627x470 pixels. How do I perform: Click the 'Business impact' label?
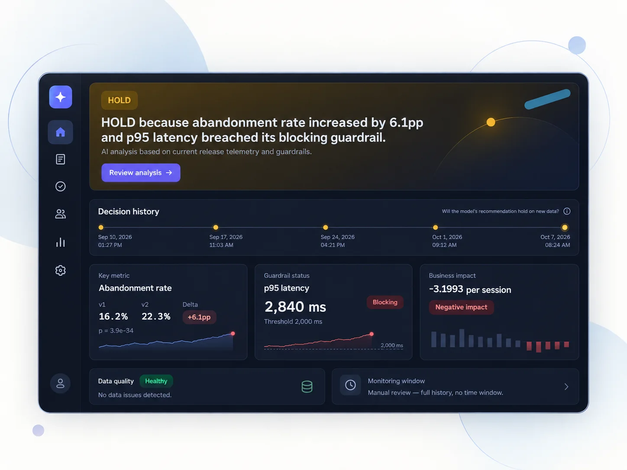(452, 276)
